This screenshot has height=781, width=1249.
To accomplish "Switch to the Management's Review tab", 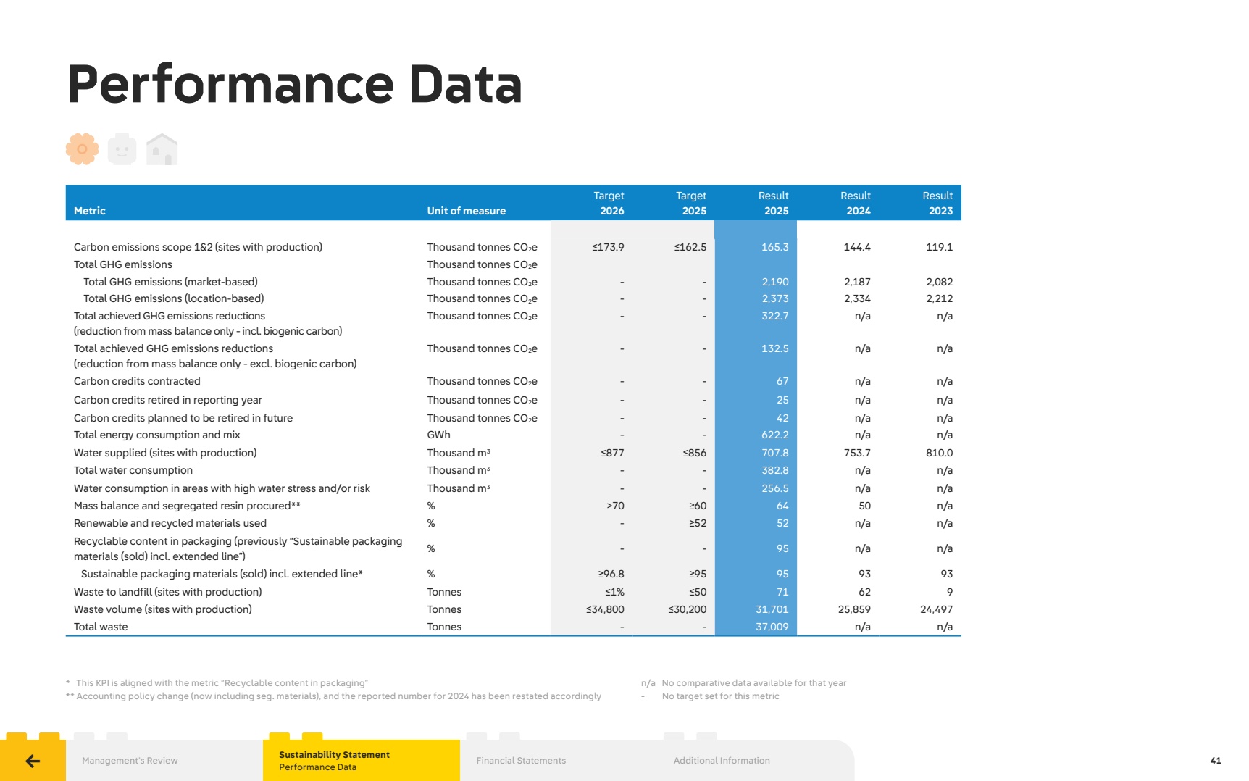I will pyautogui.click(x=130, y=760).
